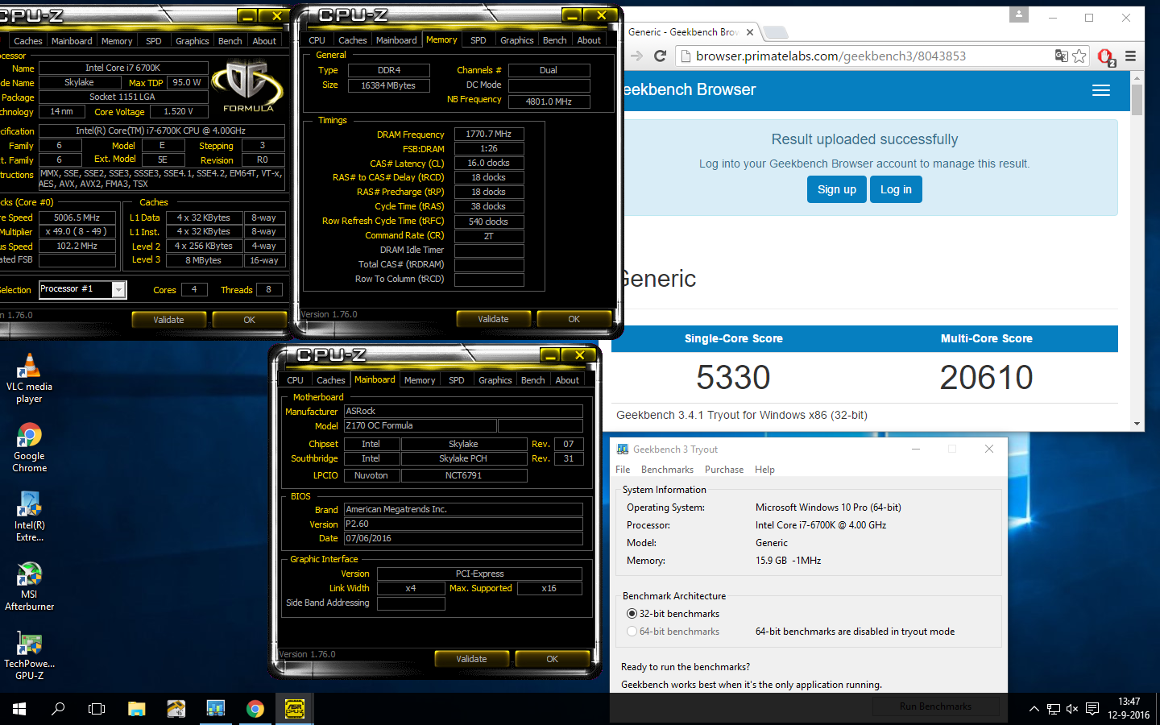Click the NB Frequency value 4801.0 MHz
This screenshot has width=1160, height=725.
coord(549,101)
